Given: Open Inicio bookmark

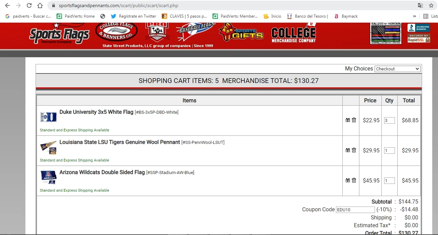Looking at the screenshot, I should [273, 16].
